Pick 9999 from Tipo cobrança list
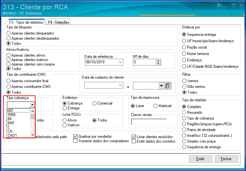246x171 pixels. 18,115
